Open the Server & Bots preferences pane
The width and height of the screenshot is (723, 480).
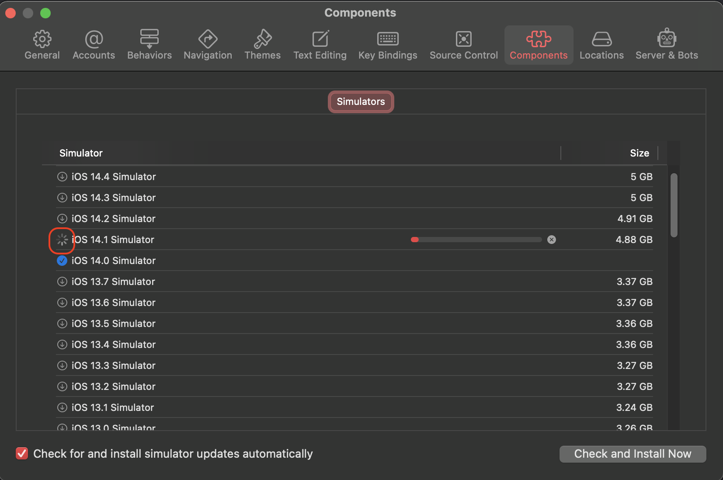click(x=667, y=45)
